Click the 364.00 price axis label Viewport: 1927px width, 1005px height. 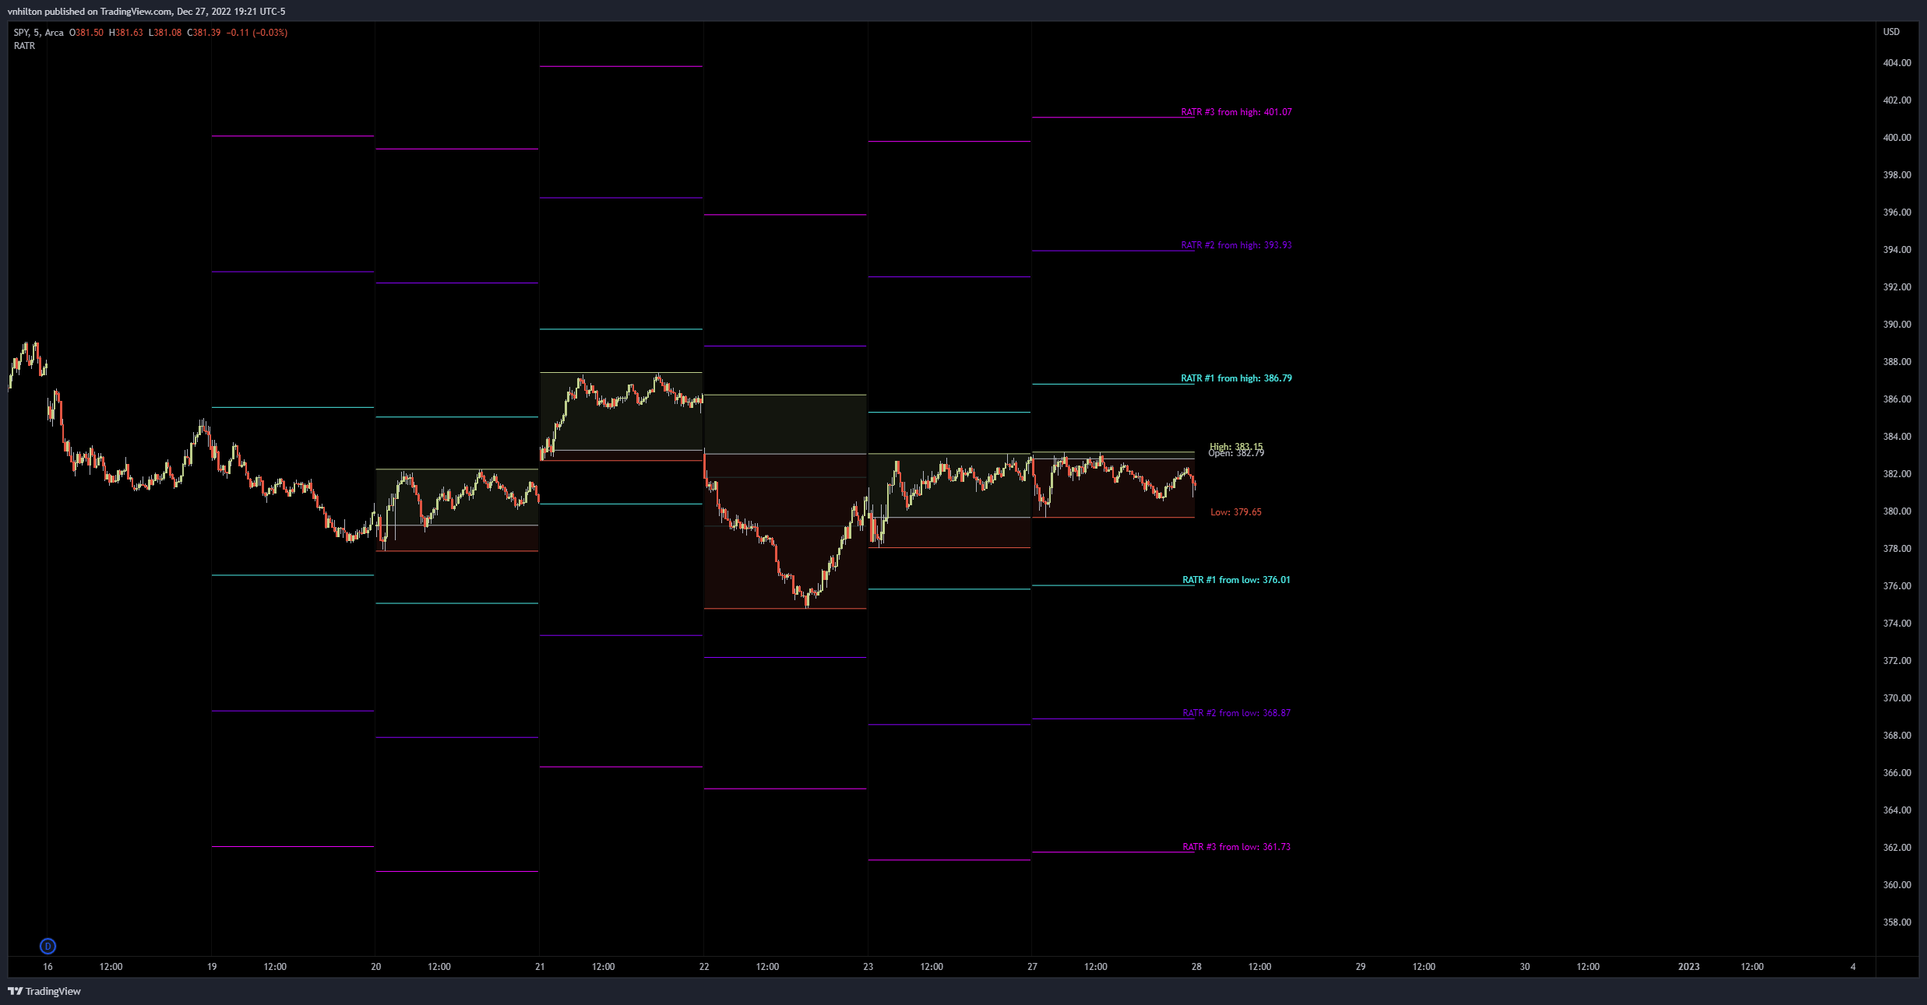(1897, 810)
